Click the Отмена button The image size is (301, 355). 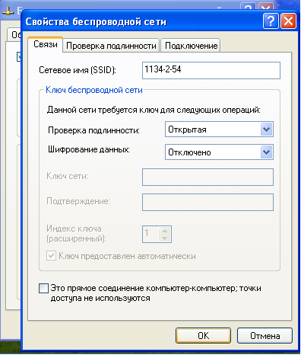click(x=265, y=336)
